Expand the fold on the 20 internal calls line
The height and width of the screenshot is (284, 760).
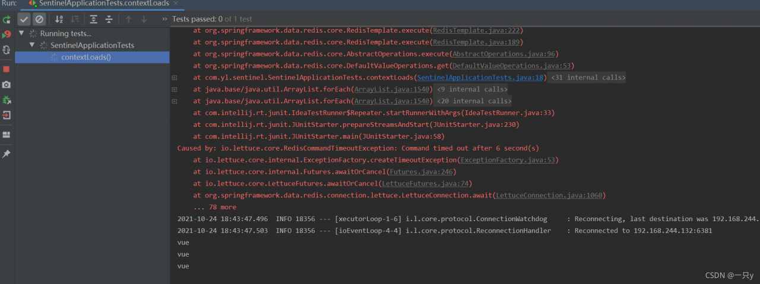click(x=175, y=101)
